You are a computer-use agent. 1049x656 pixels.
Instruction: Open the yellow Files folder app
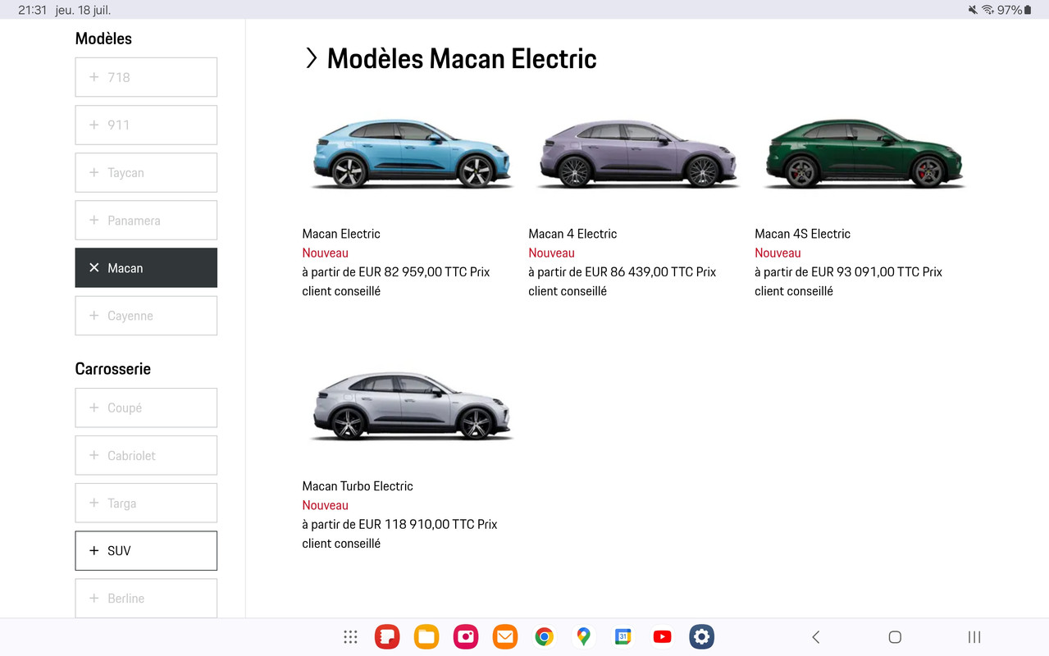[x=426, y=637]
